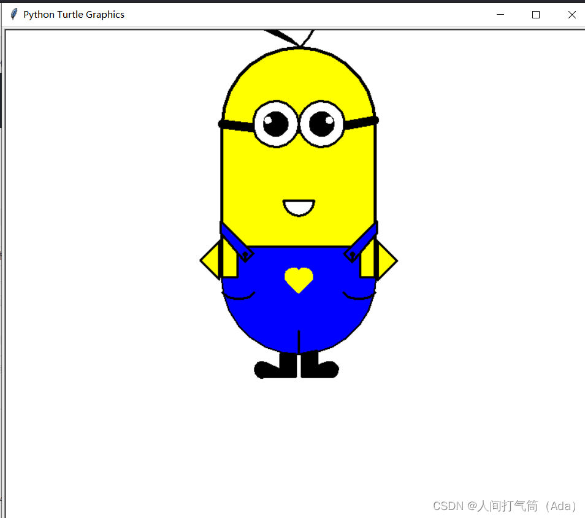
Task: Click the 'Python Turtle Graphics' title text
Action: 74,15
